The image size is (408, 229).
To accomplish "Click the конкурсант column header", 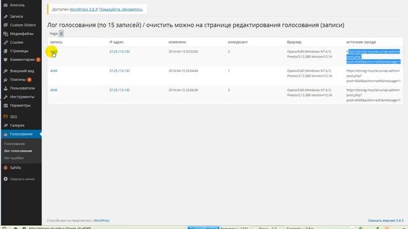I will pos(238,42).
